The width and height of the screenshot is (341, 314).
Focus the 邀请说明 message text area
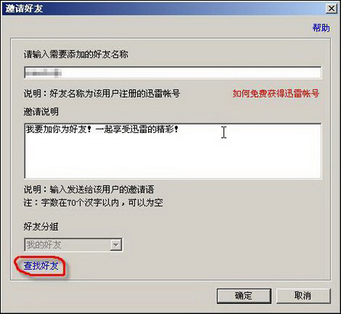[x=172, y=151]
